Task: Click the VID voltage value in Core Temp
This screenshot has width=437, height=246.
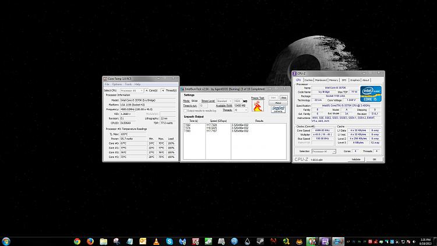Action: click(128, 114)
